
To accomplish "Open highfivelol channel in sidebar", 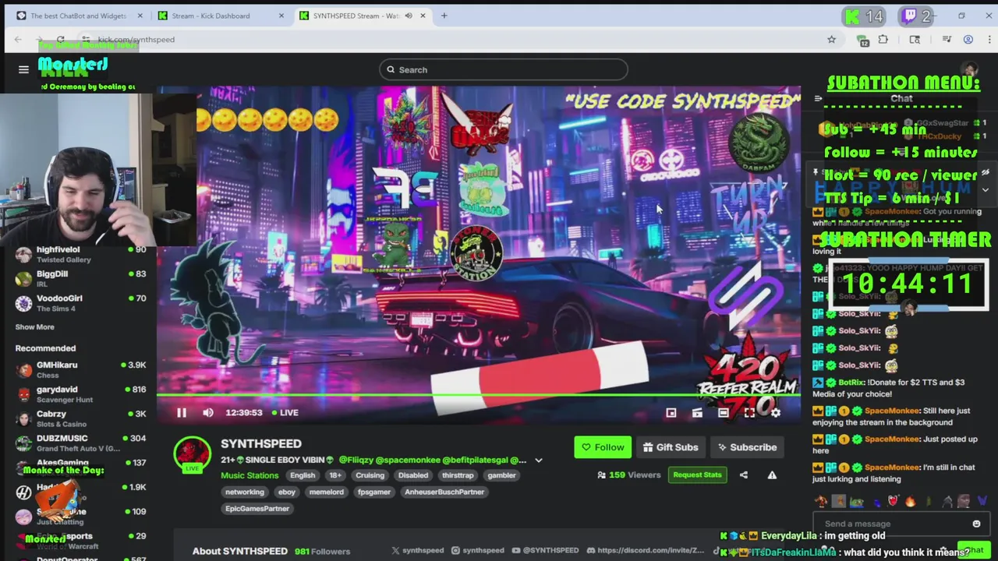I will [80, 254].
